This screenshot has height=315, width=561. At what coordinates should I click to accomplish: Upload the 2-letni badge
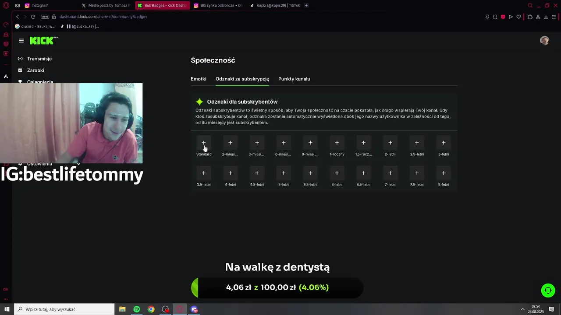390,143
